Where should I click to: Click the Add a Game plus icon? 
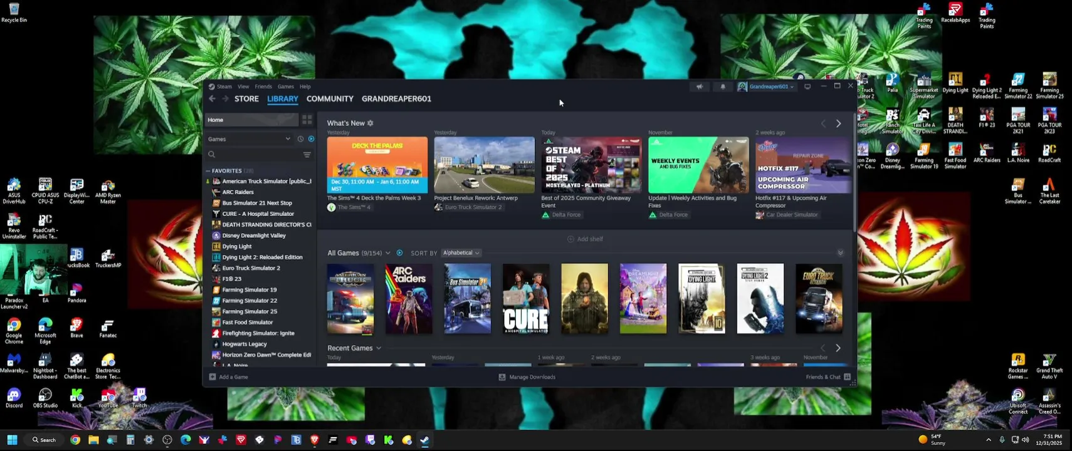pyautogui.click(x=213, y=377)
